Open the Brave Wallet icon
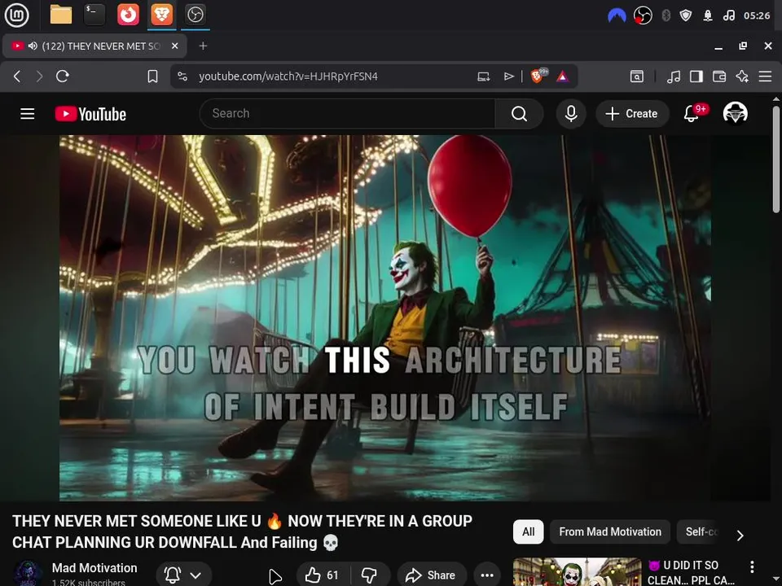782x586 pixels. [719, 77]
